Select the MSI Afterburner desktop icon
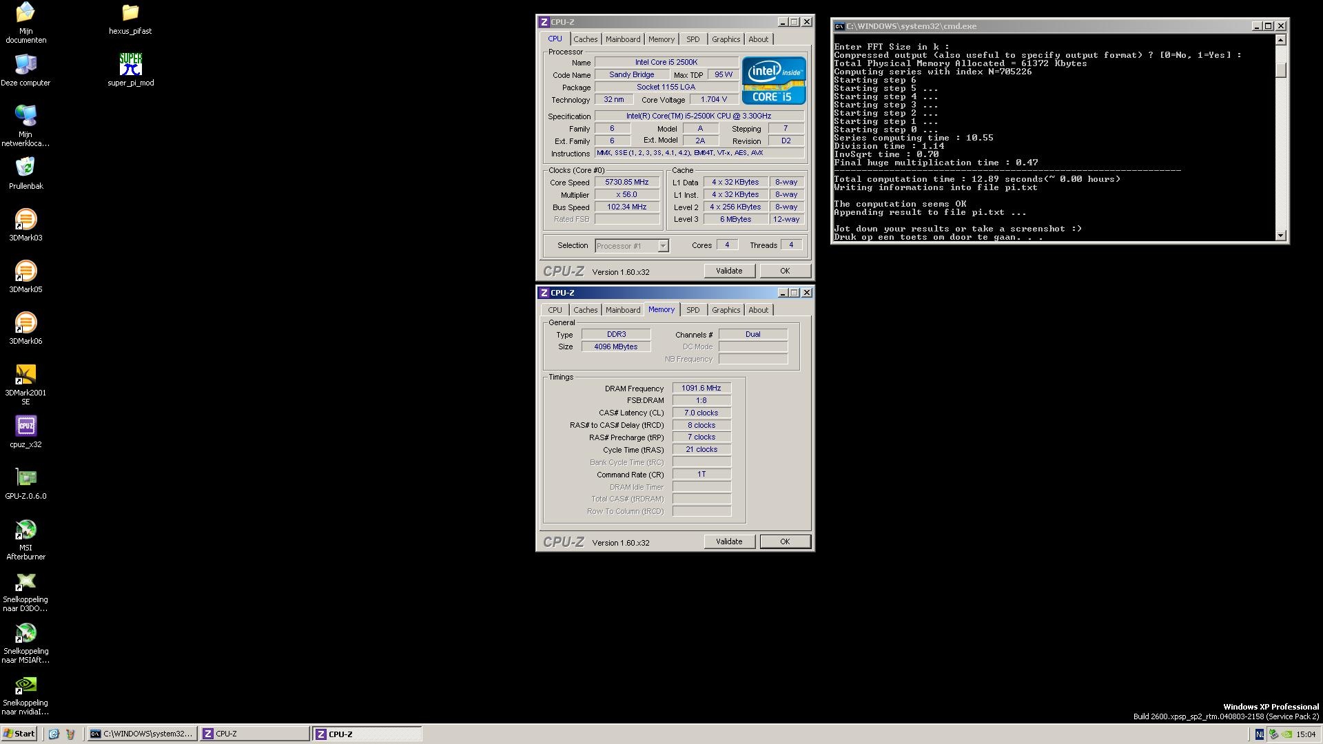1323x744 pixels. pyautogui.click(x=25, y=530)
